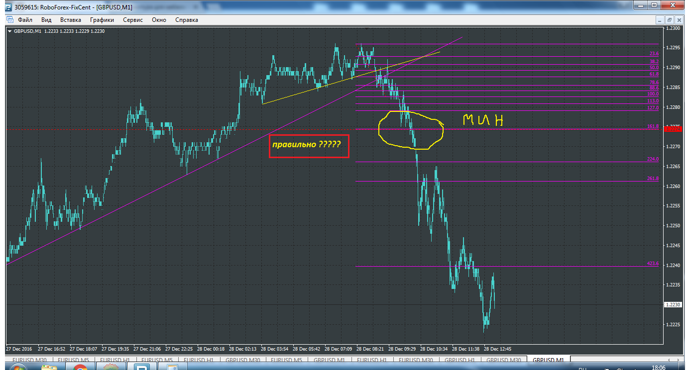The image size is (688, 370).
Task: Click the RoboForex terminal icon in title bar
Action: pos(9,7)
